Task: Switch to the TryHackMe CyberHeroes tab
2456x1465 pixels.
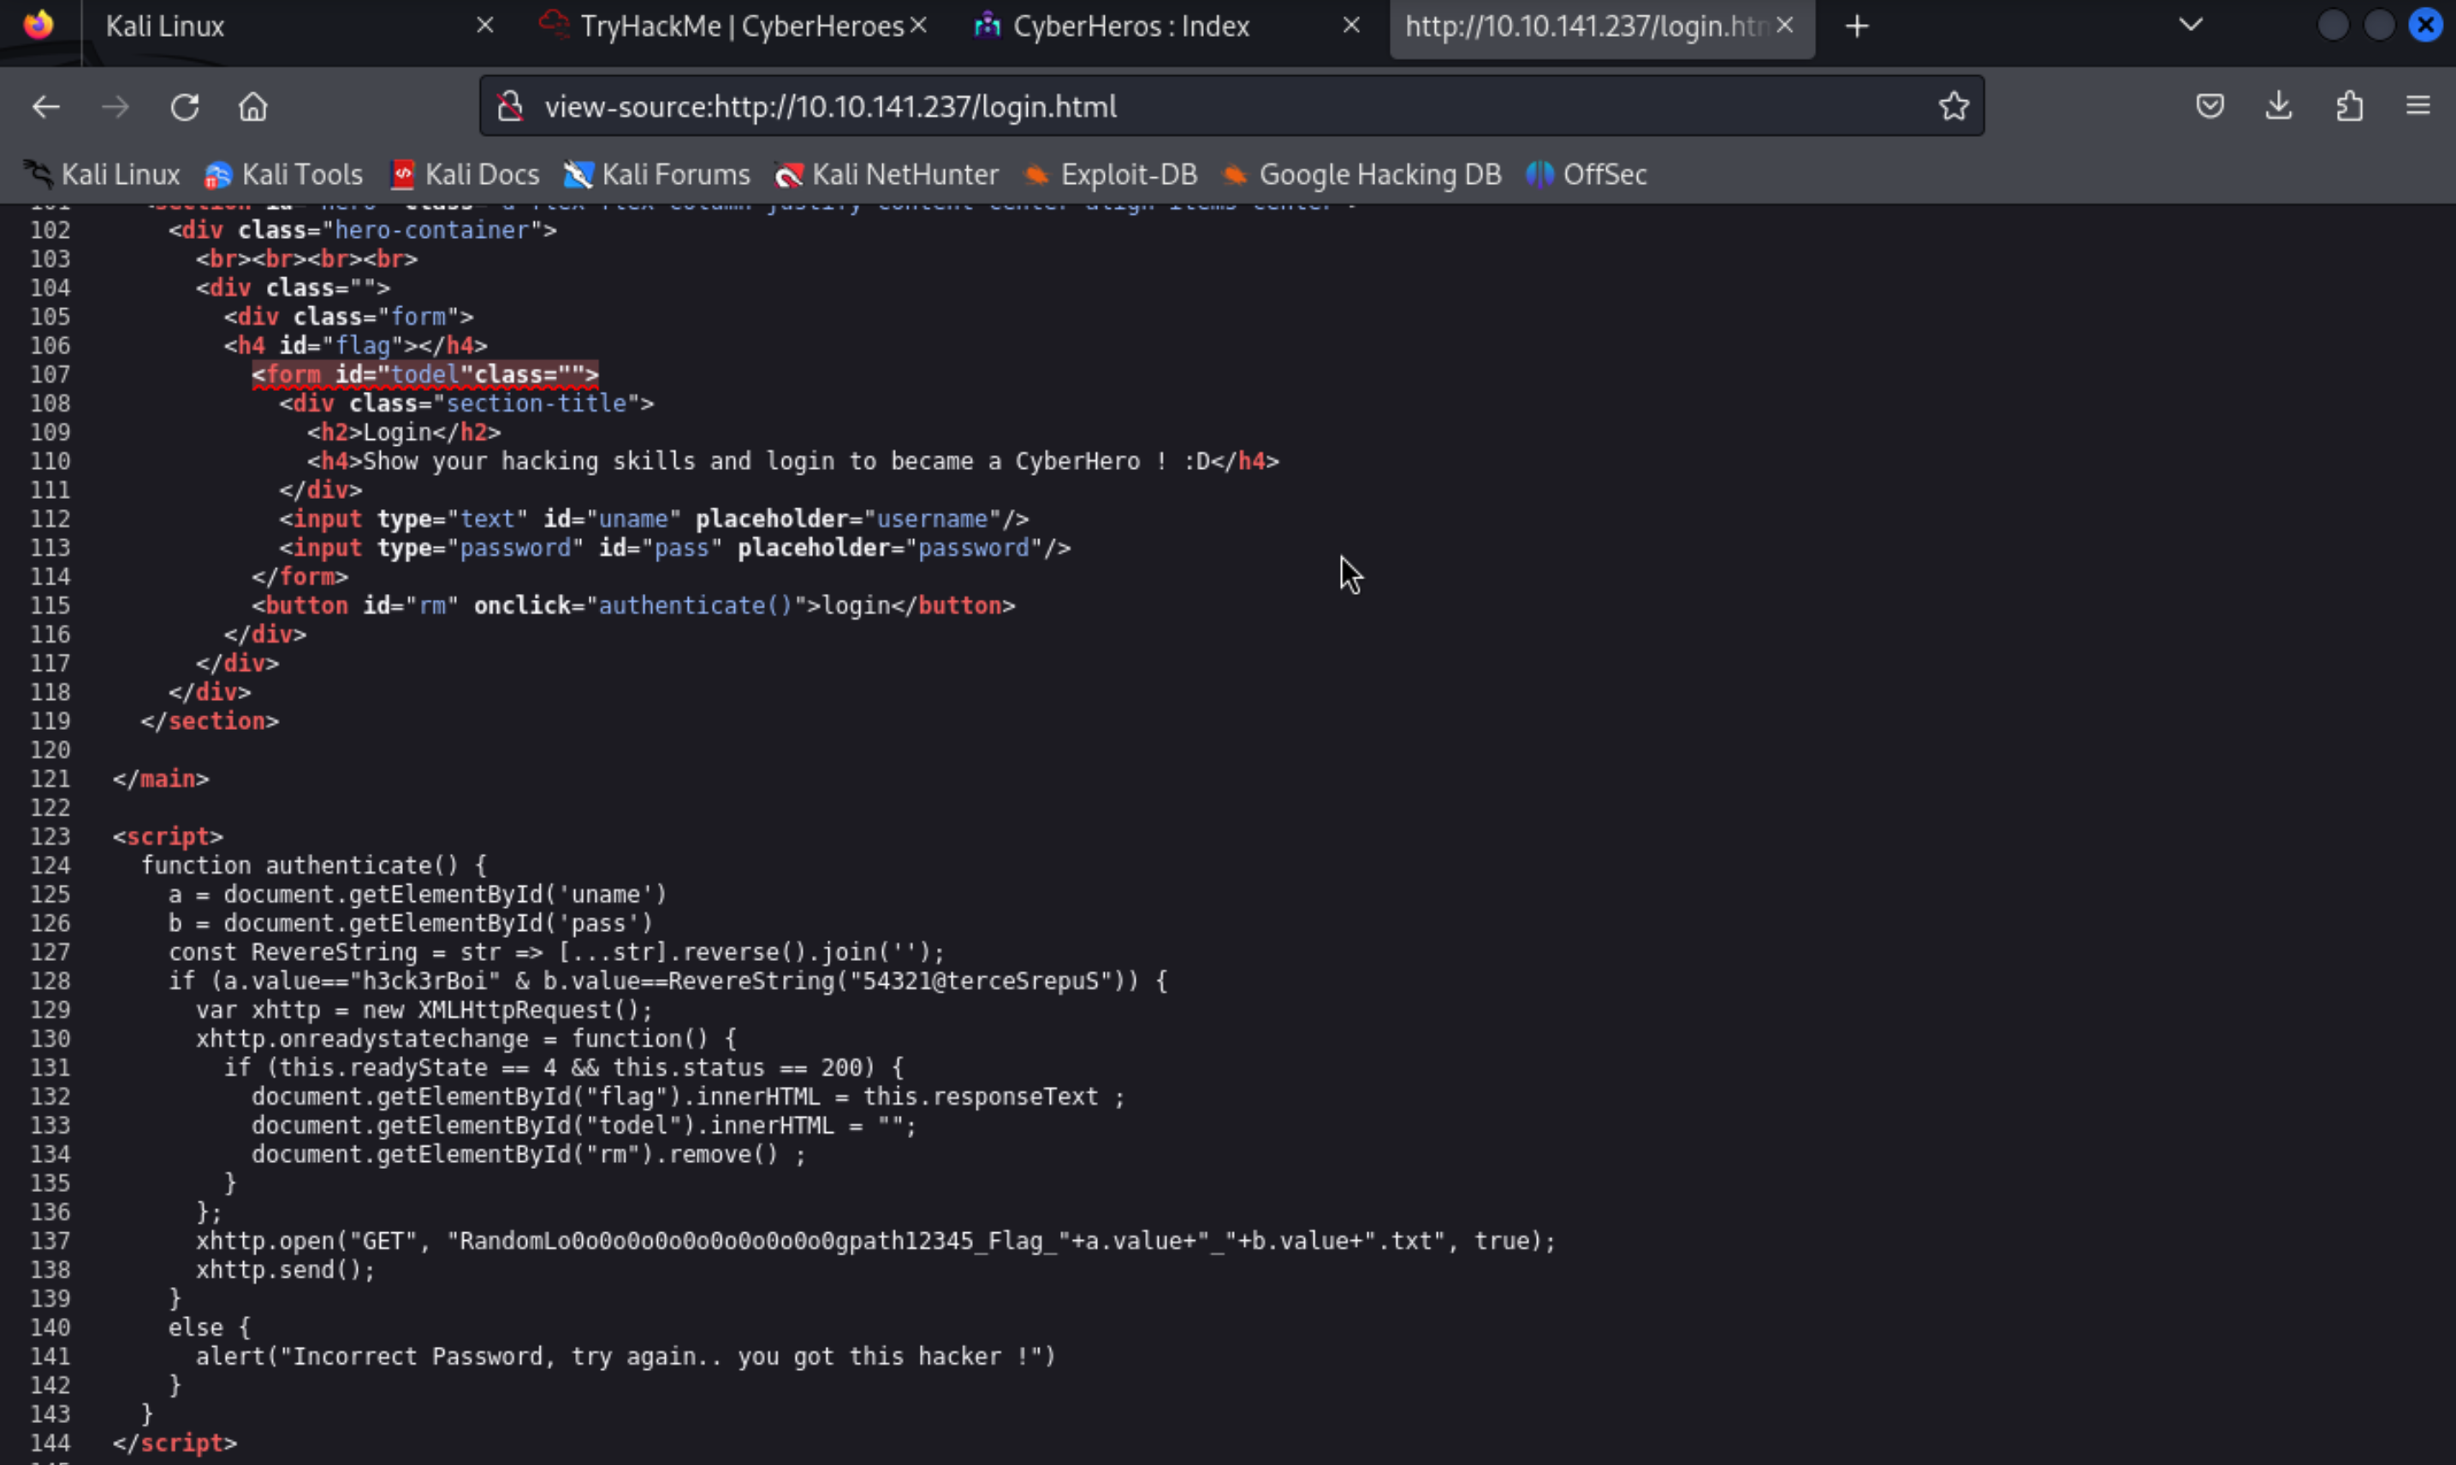Action: [733, 27]
